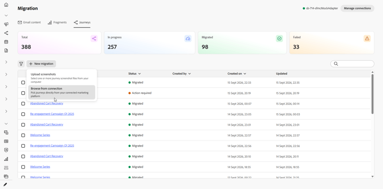Select the stacked windows icon near sidebar bottom
This screenshot has height=189, width=383.
(6, 176)
